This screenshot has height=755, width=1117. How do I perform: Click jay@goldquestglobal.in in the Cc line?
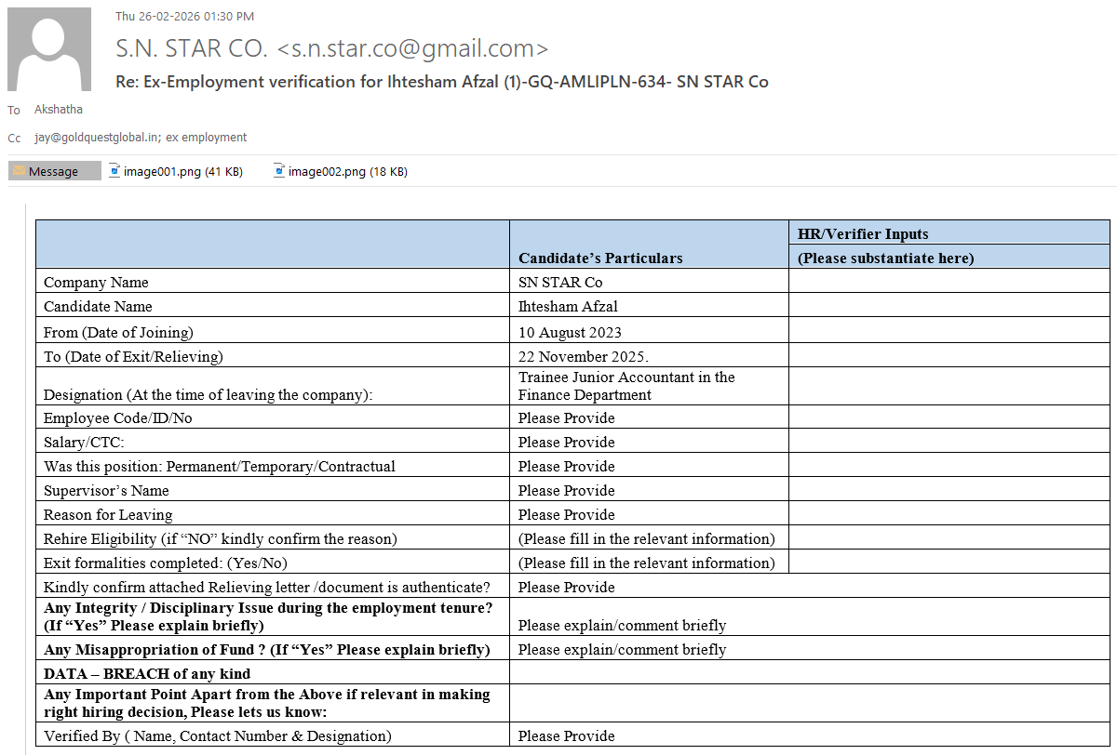(x=96, y=138)
